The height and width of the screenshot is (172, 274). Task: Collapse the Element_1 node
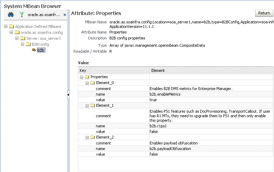[x=87, y=106]
